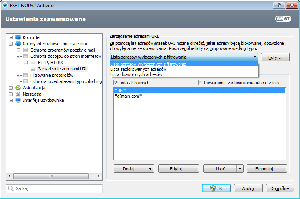Expand the HTTP, HTTPS node

26,63
